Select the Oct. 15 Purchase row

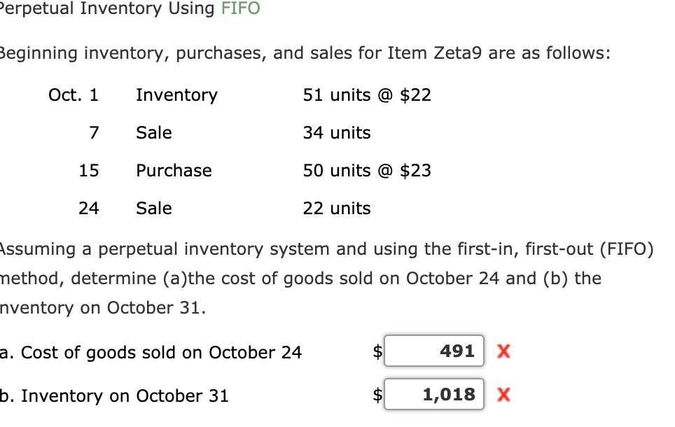click(174, 170)
